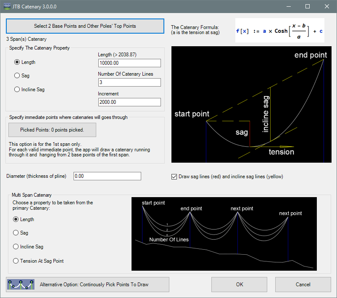Click the Cancel button
Screen dimensions: 337x298
pos(303,285)
